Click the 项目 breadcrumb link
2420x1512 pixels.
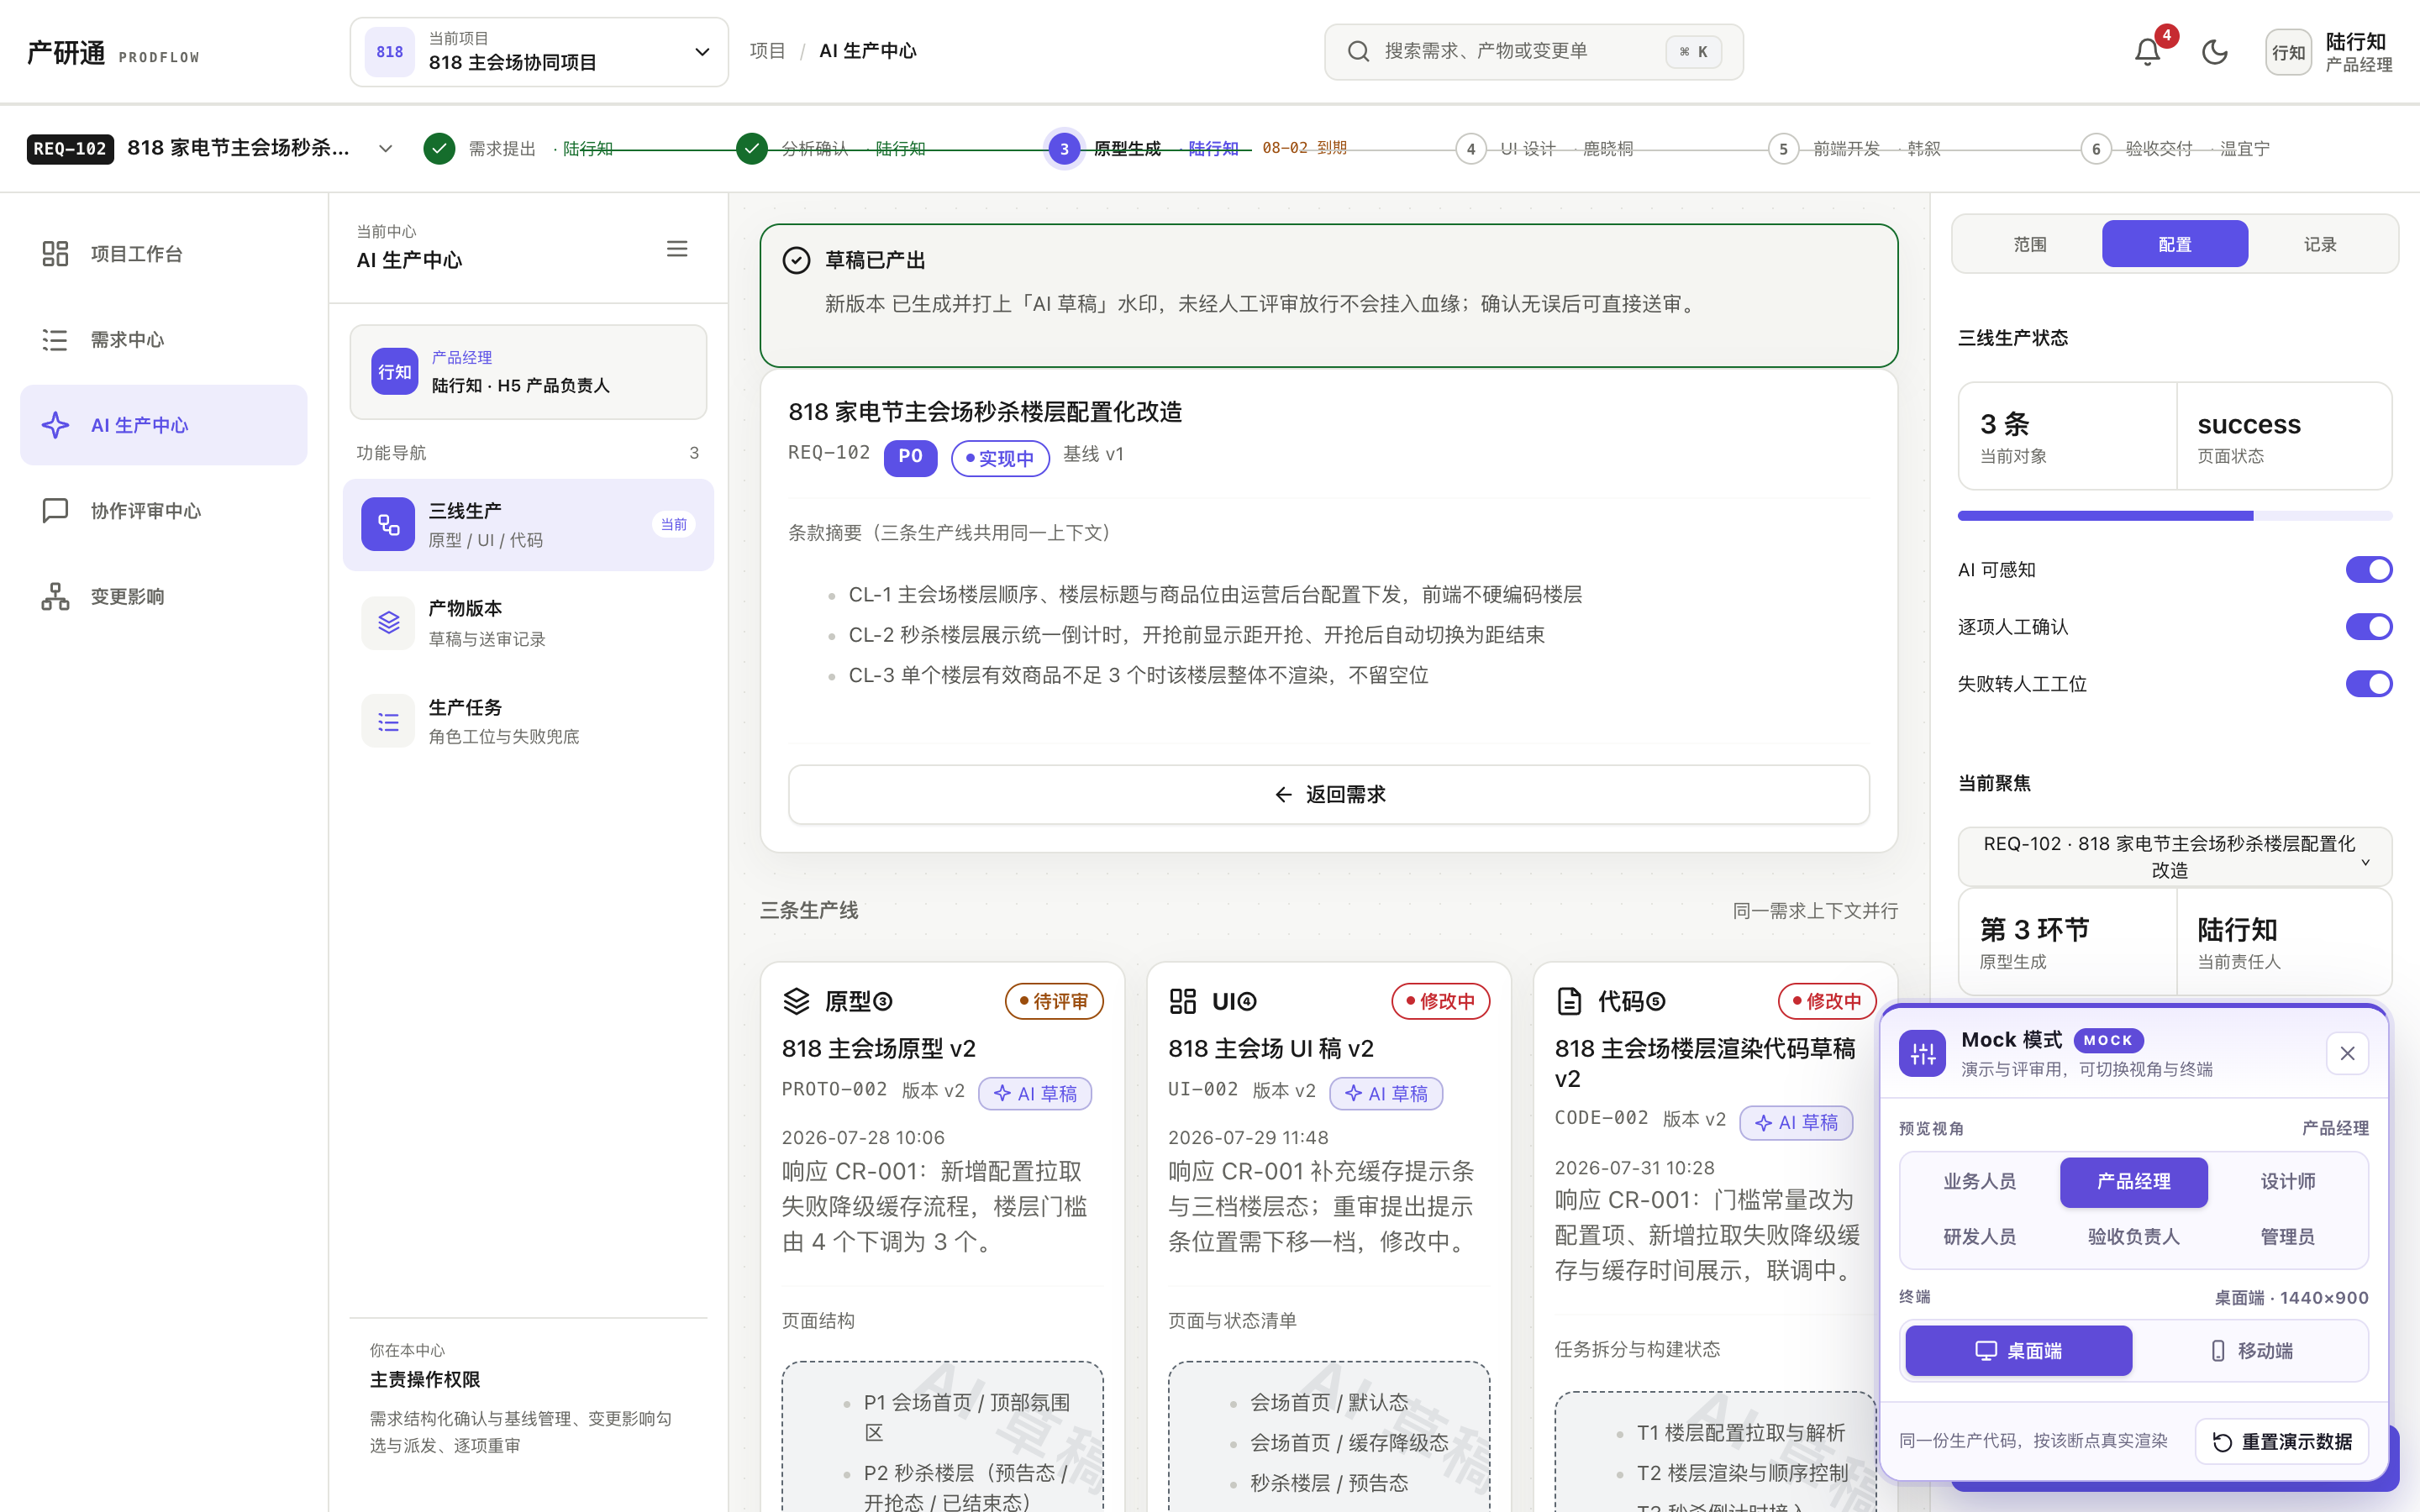click(767, 51)
